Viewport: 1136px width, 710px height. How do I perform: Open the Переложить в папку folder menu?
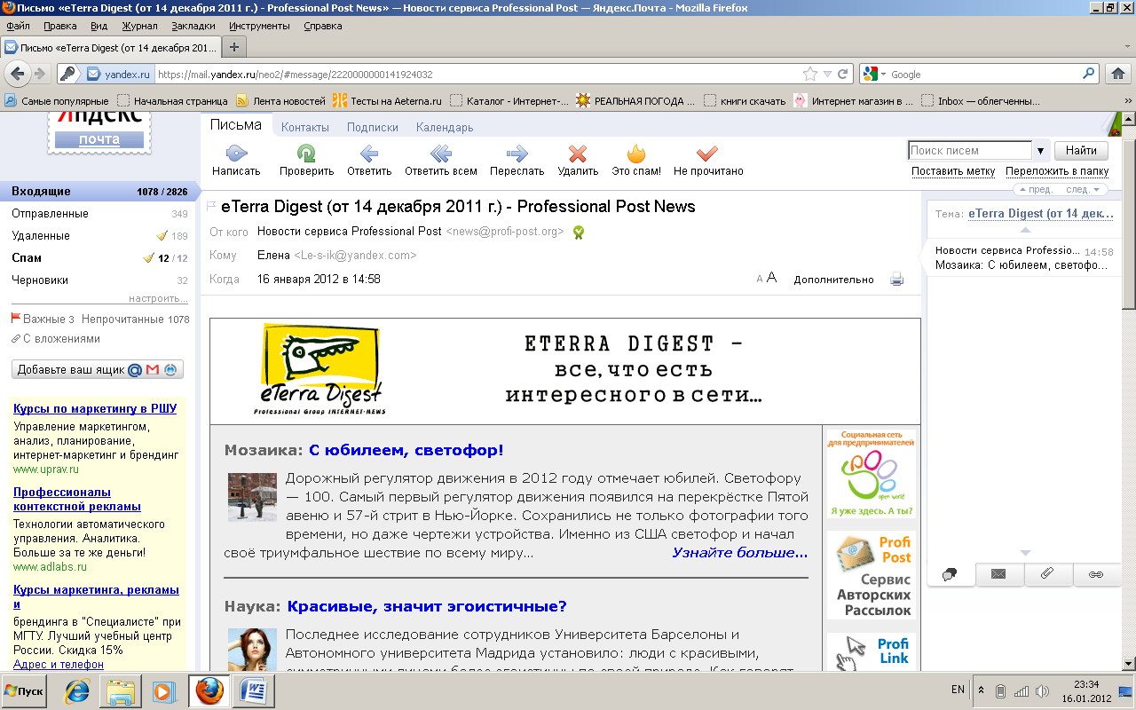pos(1057,171)
